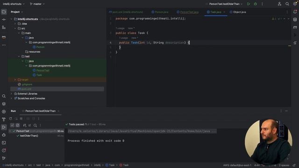Image resolution: width=299 pixels, height=168 pixels.
Task: Expand the target folder
Action: pos(15,80)
